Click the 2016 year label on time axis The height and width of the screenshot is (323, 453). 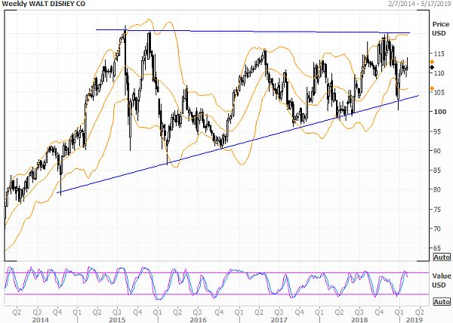(x=198, y=320)
